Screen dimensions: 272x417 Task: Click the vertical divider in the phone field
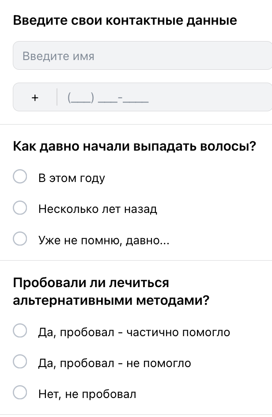57,97
